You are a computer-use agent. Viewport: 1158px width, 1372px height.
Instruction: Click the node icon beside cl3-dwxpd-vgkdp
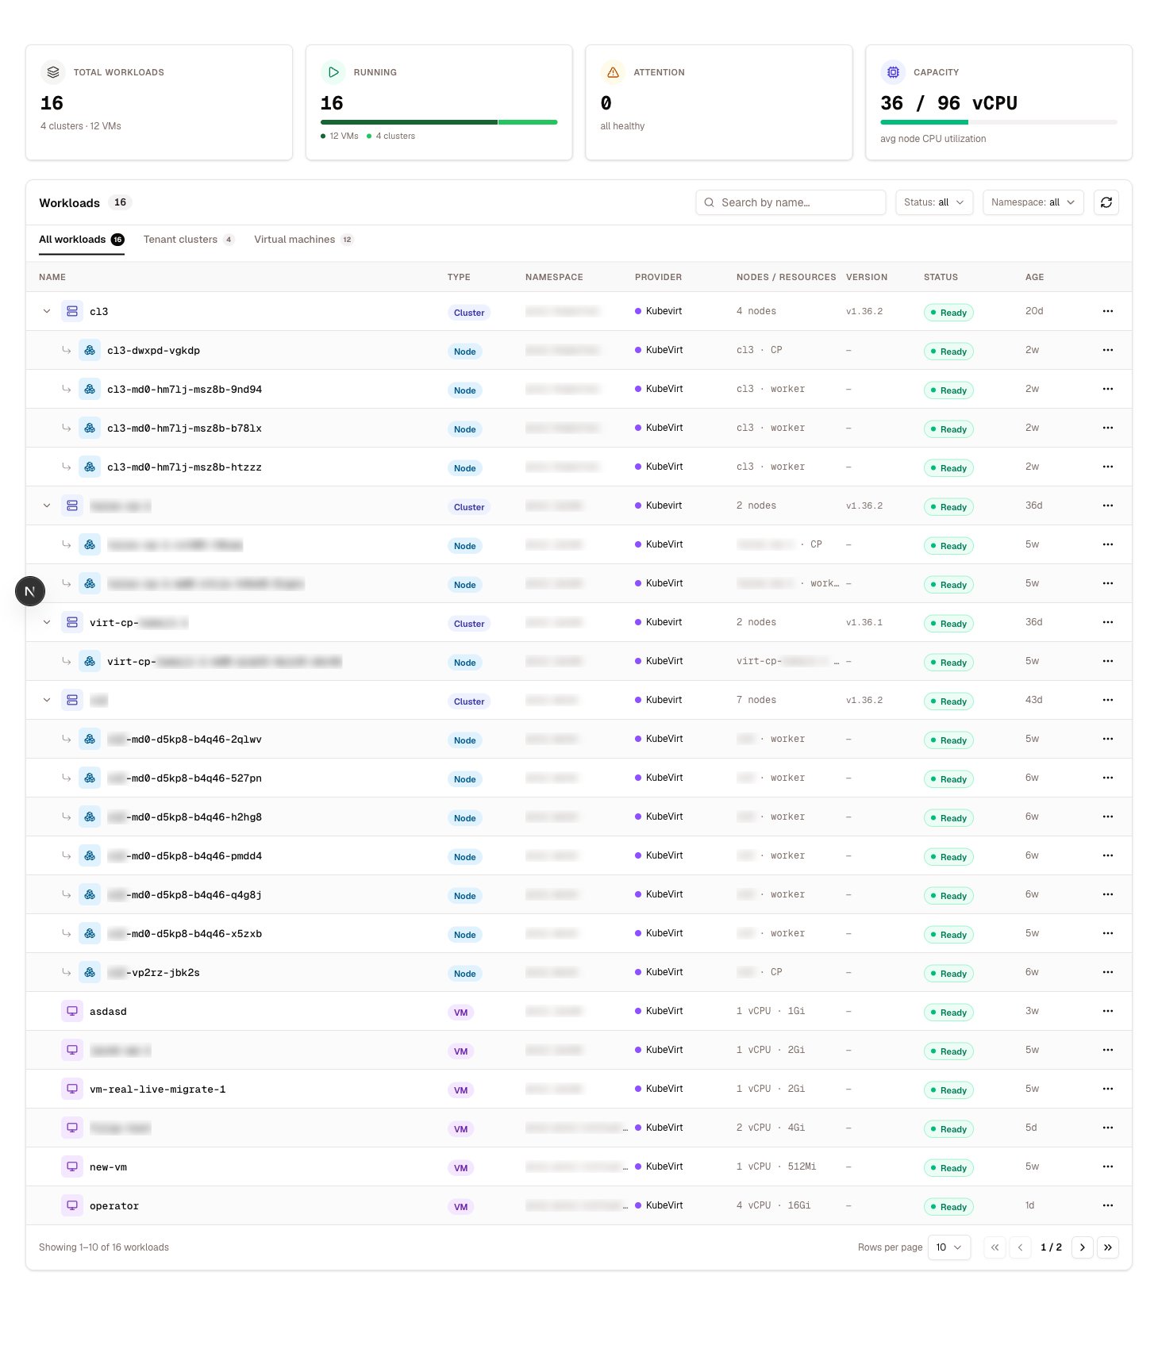point(90,350)
